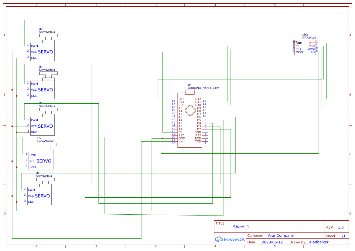Select the U2 ServoMoteur component symbol
Image resolution: width=355 pixels, height=251 pixels.
[x=42, y=52]
